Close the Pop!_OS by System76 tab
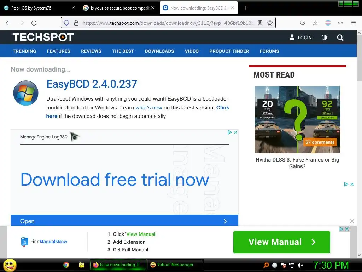 [73, 8]
